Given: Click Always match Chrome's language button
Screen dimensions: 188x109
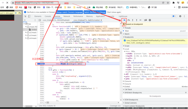Looking at the screenshot, I should [x=70, y=12].
